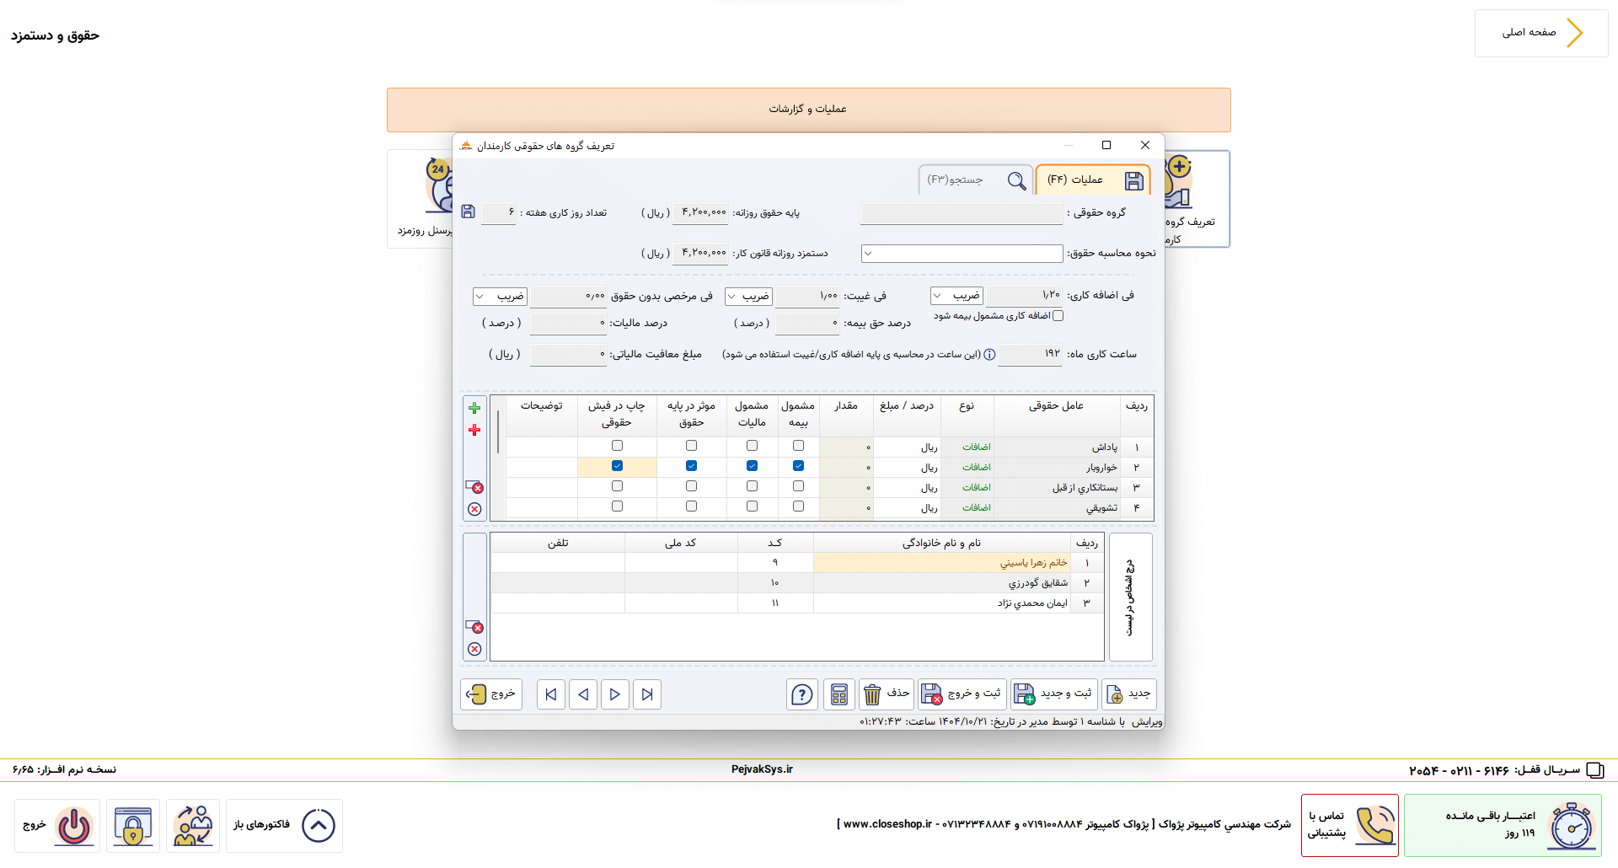Go to first record navigation arrow
The height and width of the screenshot is (868, 1618).
pos(551,694)
